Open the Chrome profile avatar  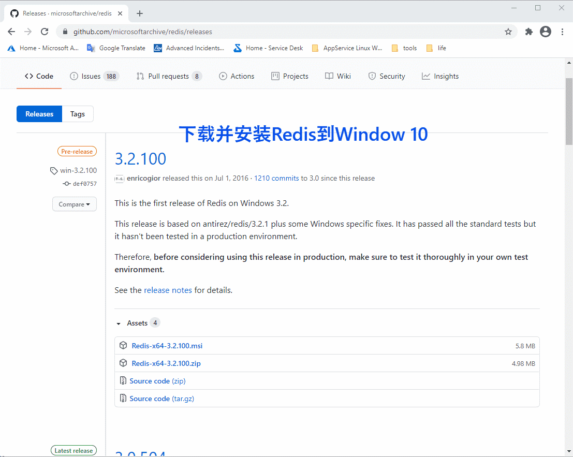pos(545,32)
